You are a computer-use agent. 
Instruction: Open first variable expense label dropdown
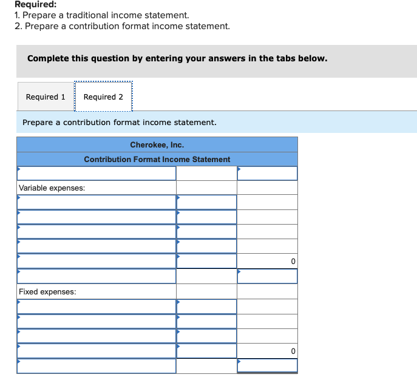(97, 202)
